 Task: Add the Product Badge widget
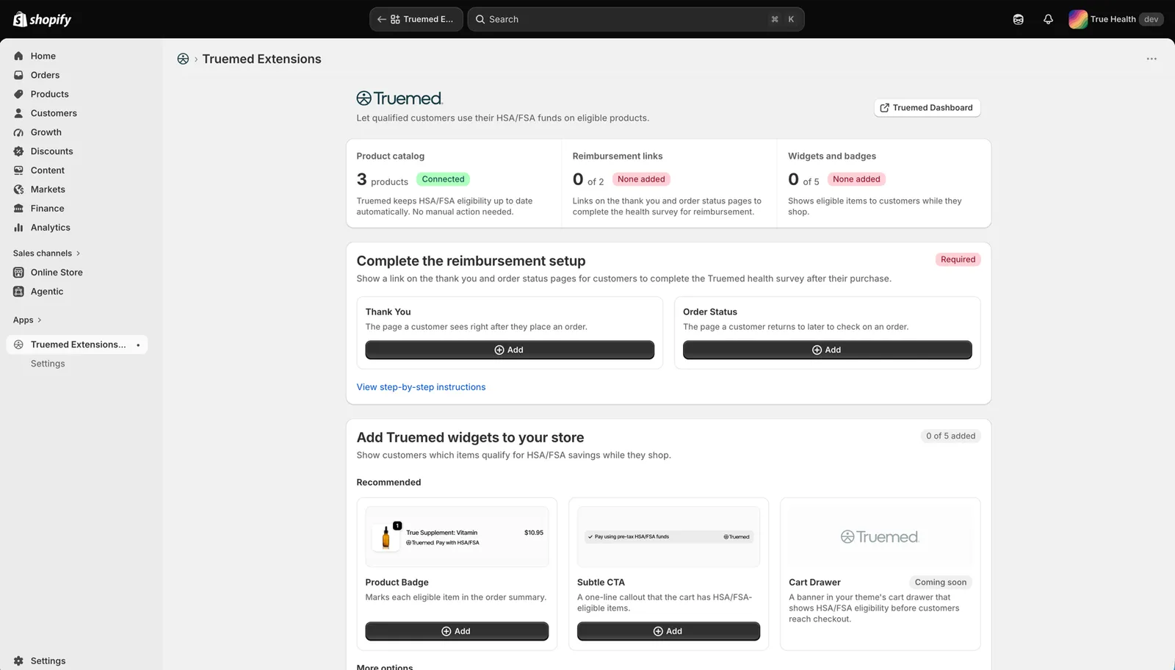[x=457, y=631]
